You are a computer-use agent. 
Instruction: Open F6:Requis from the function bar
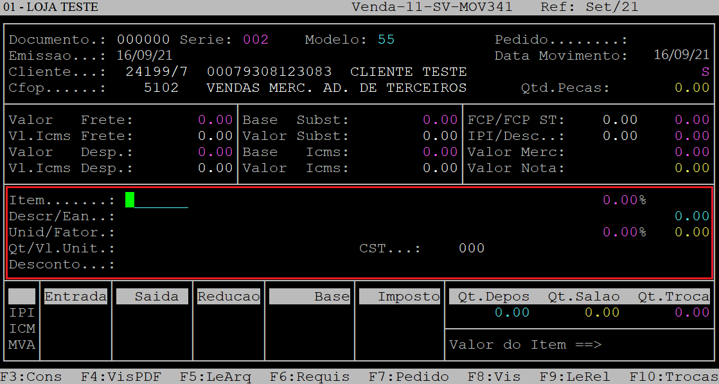pyautogui.click(x=310, y=377)
